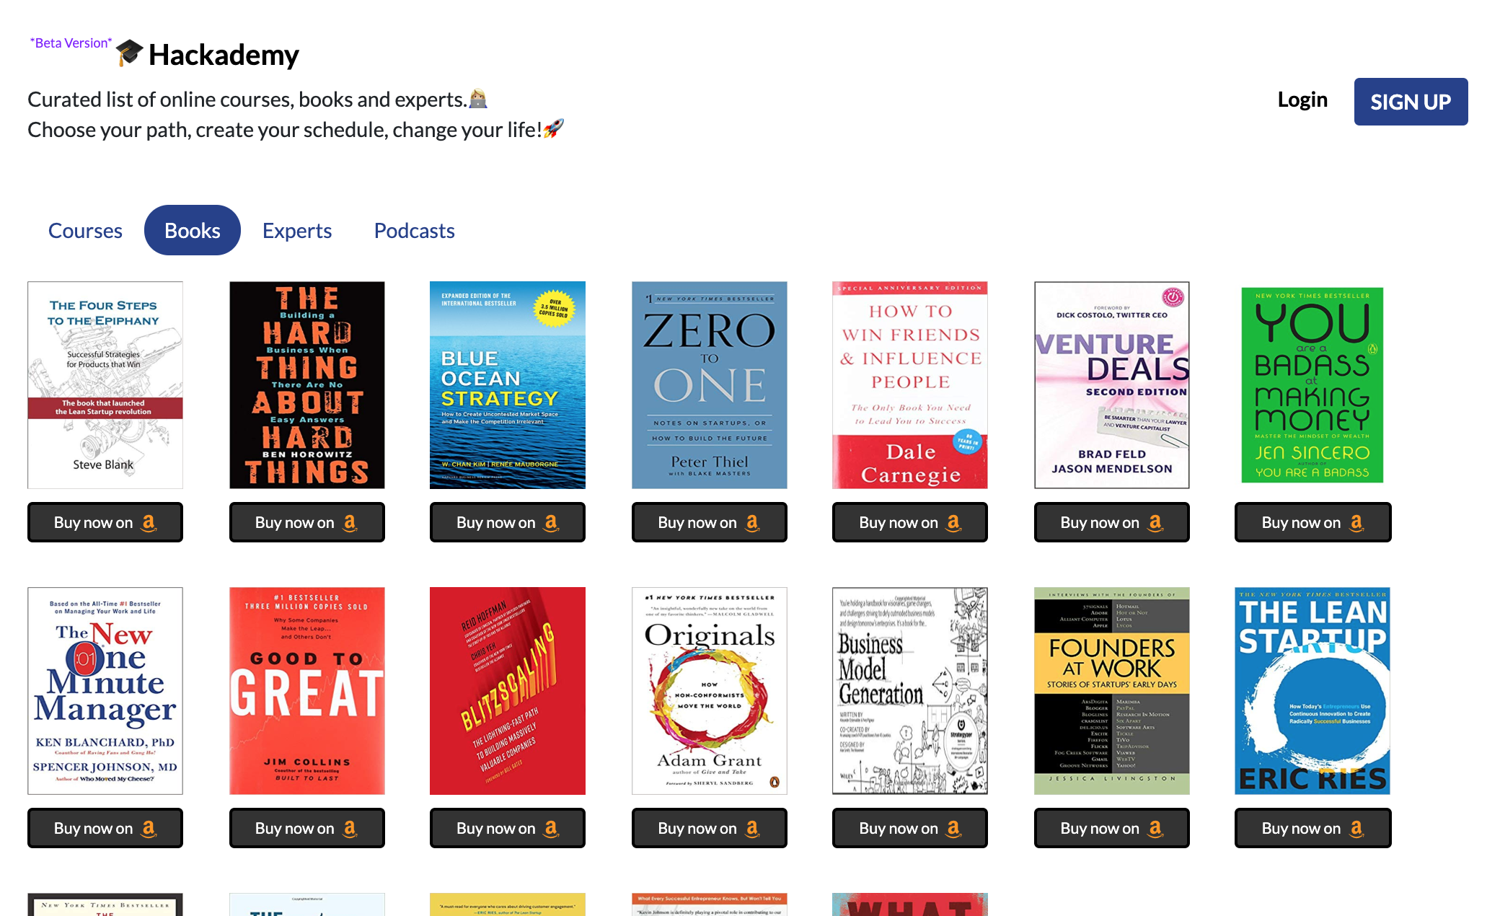Click the Login link

click(x=1302, y=100)
